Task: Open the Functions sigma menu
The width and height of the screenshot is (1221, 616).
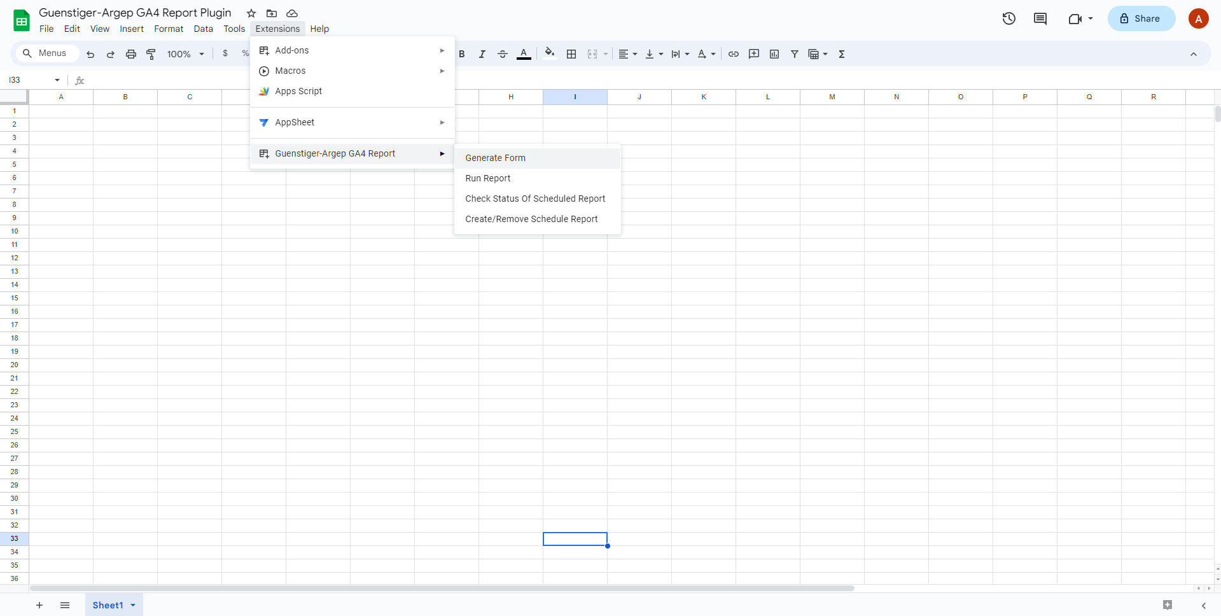Action: tap(842, 54)
